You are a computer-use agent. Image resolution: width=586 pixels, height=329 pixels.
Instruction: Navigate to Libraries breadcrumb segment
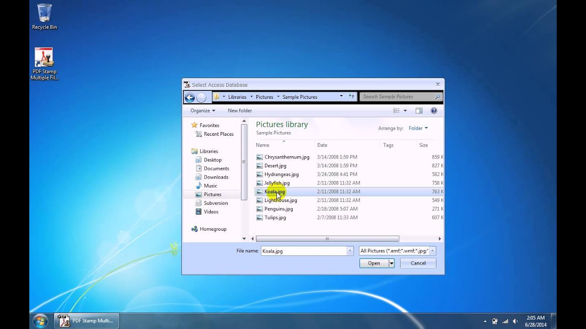(237, 97)
